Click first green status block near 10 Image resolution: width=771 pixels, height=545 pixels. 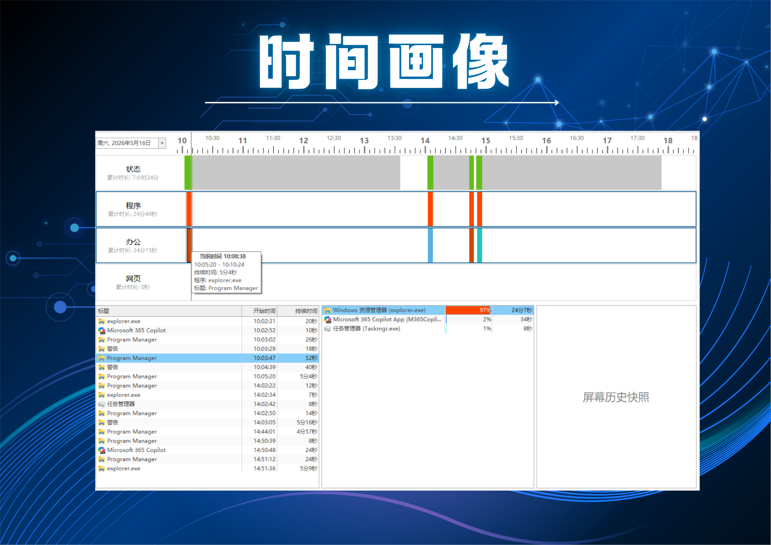188,173
